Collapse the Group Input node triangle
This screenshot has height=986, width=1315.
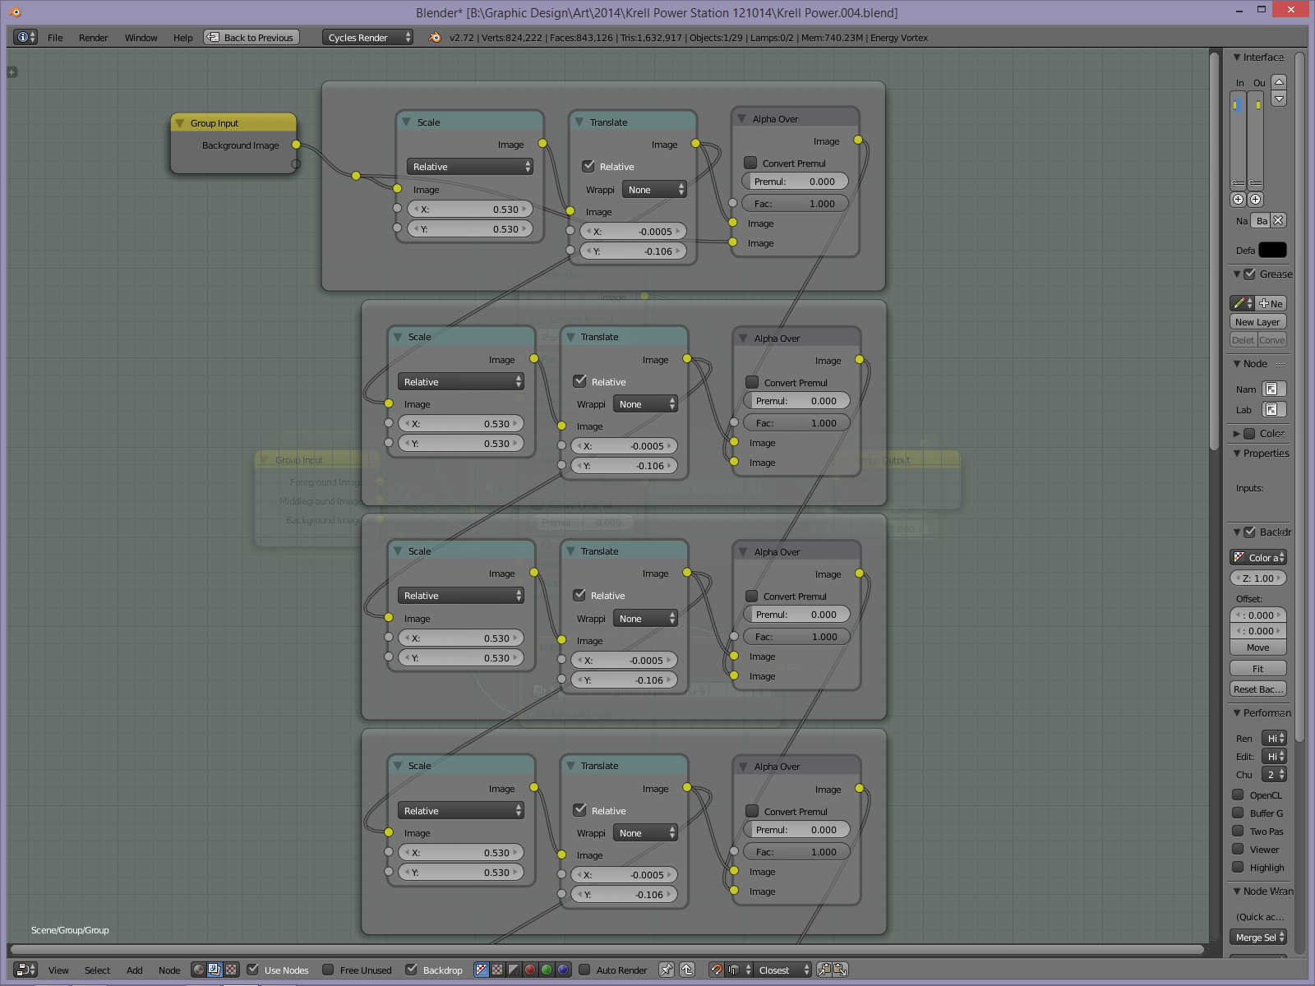[x=179, y=123]
